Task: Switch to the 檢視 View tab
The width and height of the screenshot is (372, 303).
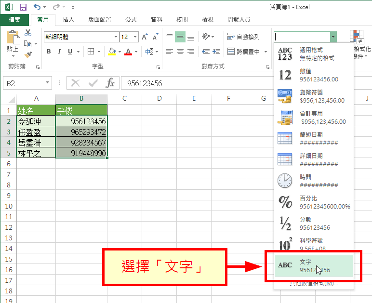Action: (x=208, y=20)
